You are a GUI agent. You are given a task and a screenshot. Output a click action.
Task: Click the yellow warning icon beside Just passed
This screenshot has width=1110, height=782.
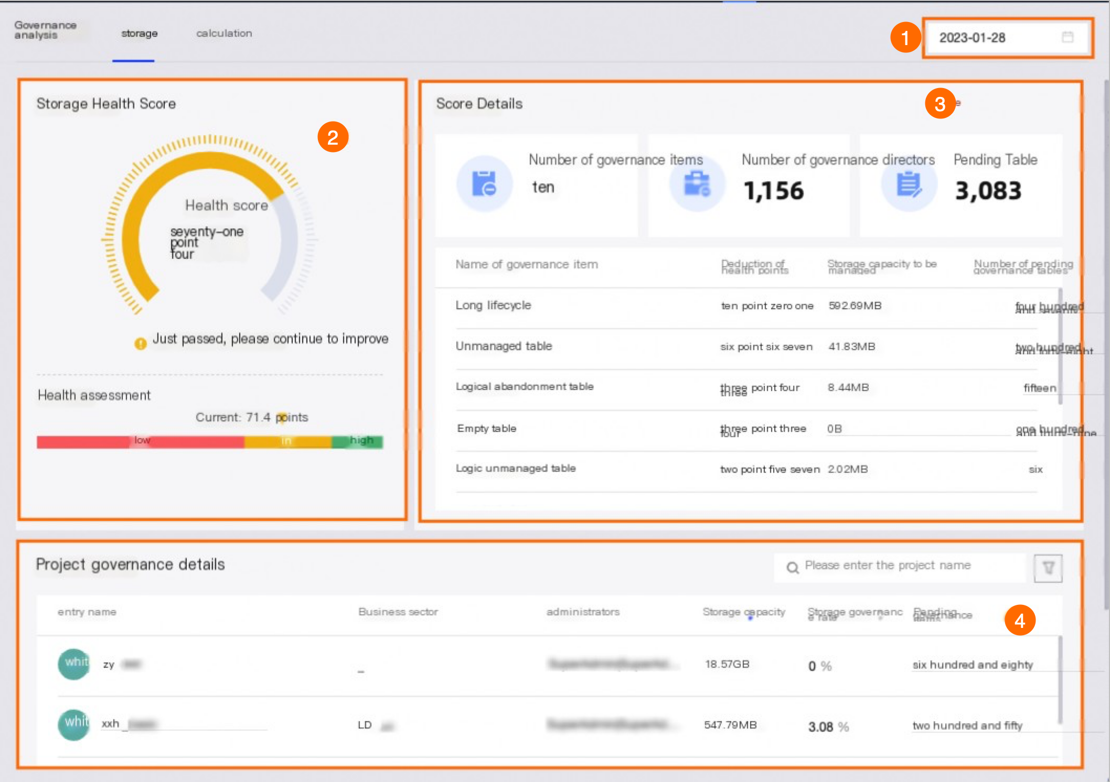[140, 343]
